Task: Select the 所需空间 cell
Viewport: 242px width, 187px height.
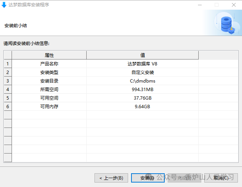Action: tap(49, 90)
